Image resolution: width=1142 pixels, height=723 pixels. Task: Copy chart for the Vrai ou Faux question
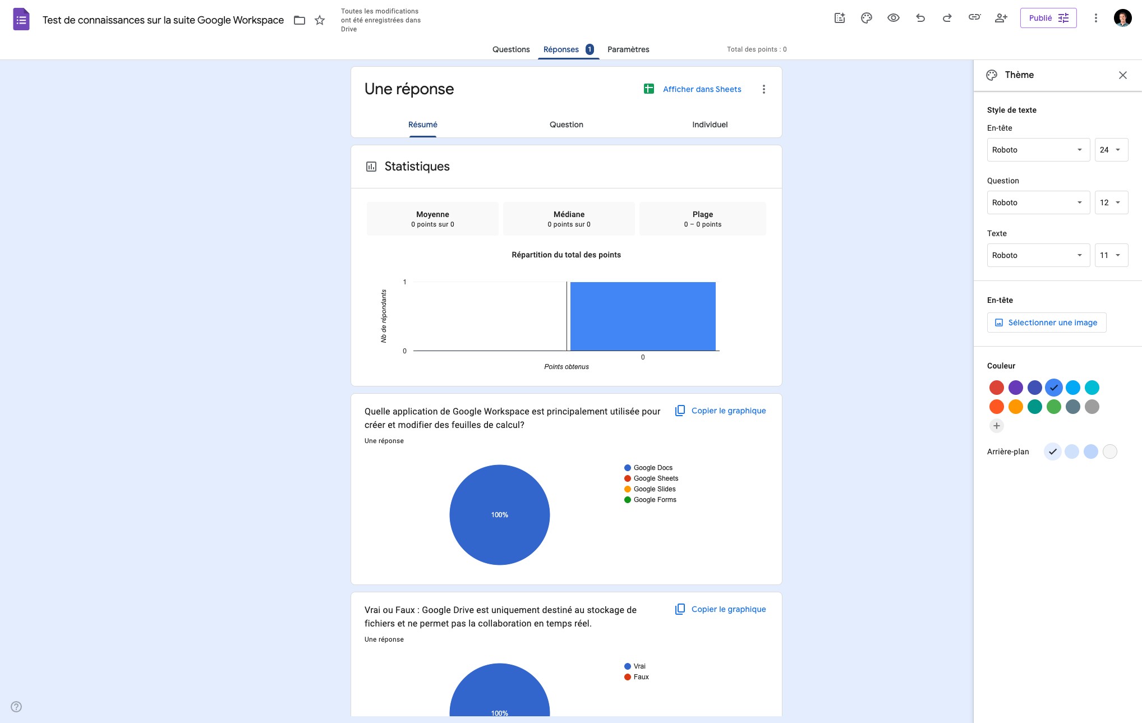[720, 609]
